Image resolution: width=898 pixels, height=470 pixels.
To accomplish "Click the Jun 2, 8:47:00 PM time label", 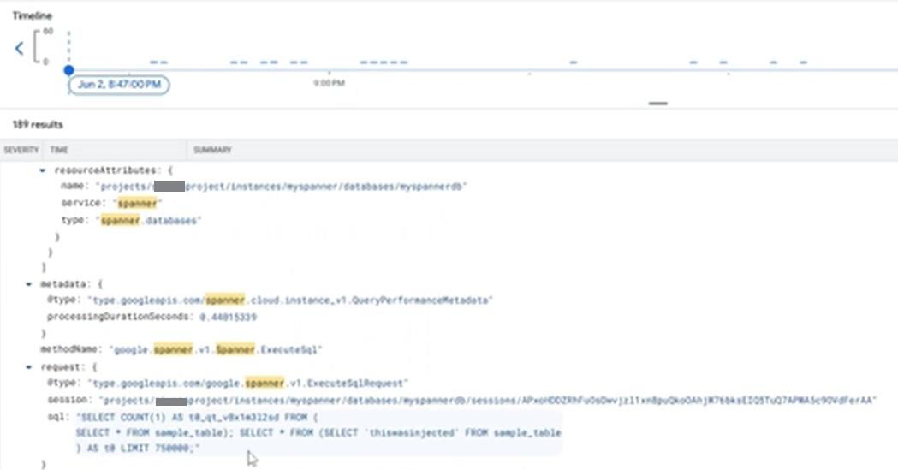I will [x=119, y=85].
